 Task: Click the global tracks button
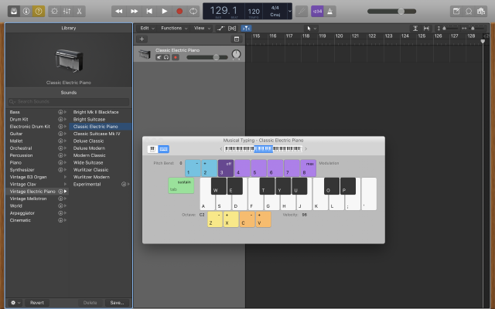pyautogui.click(x=237, y=39)
